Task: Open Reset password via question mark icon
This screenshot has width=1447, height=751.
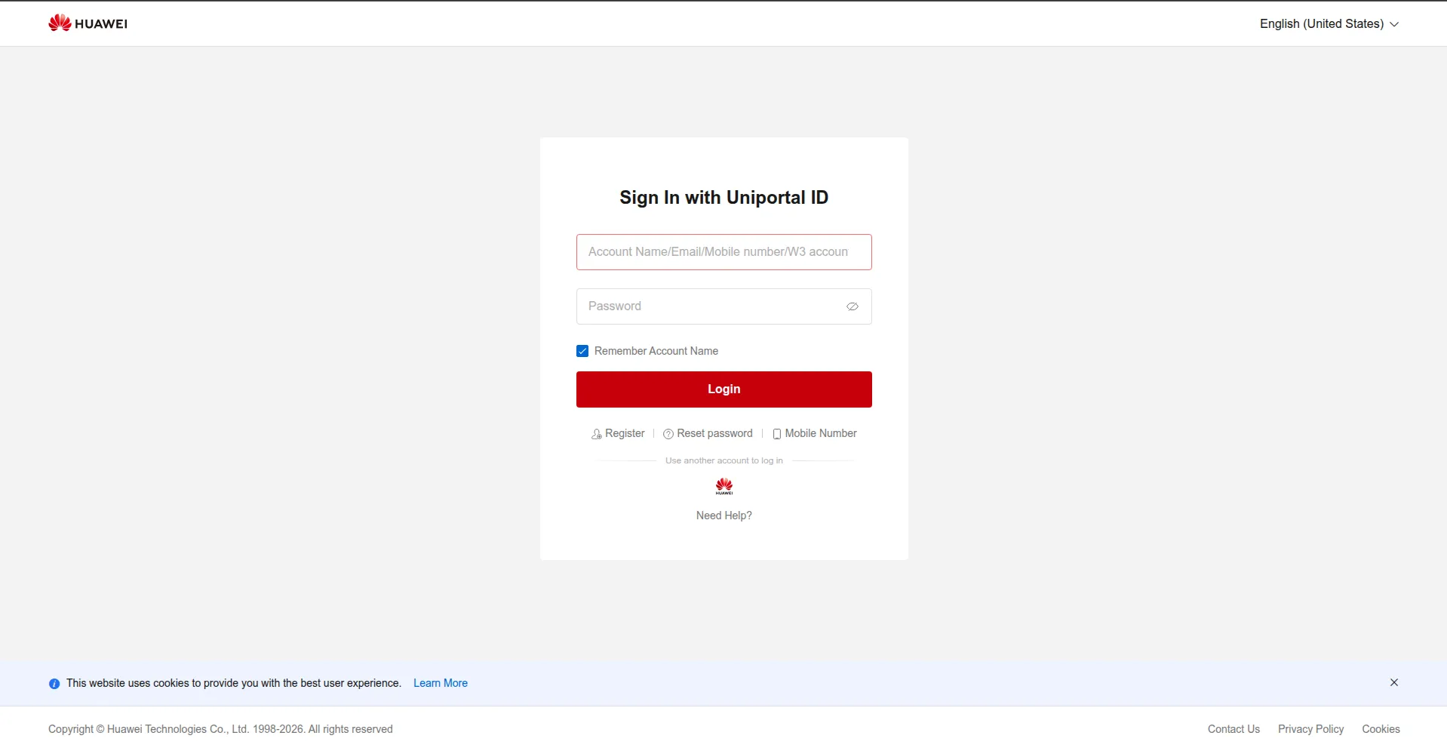Action: [668, 434]
